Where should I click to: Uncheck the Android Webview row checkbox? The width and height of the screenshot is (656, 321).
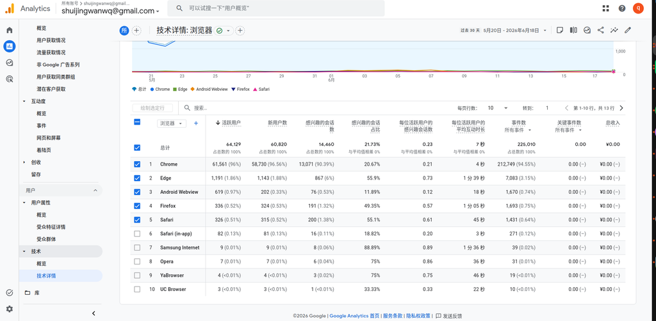tap(137, 192)
